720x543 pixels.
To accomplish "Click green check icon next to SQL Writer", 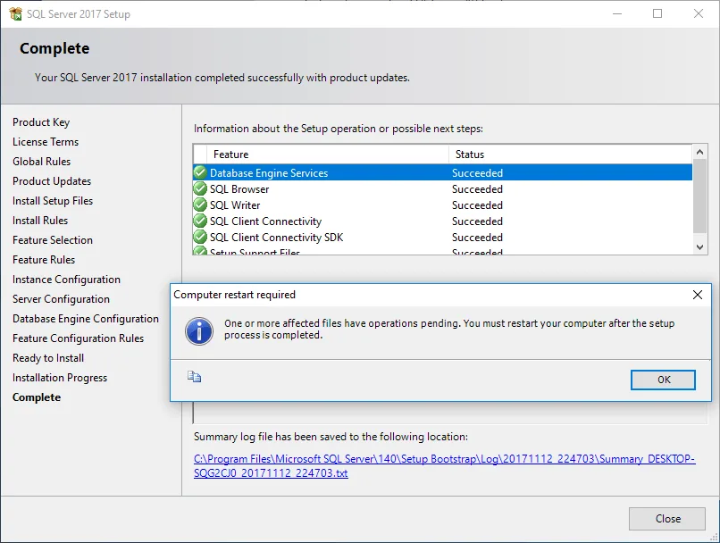I will [200, 205].
